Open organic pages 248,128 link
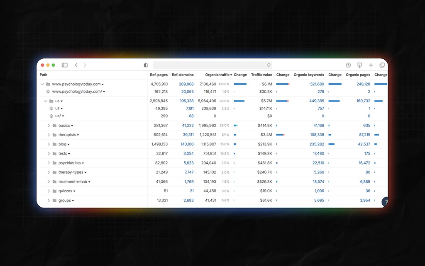 pos(363,84)
